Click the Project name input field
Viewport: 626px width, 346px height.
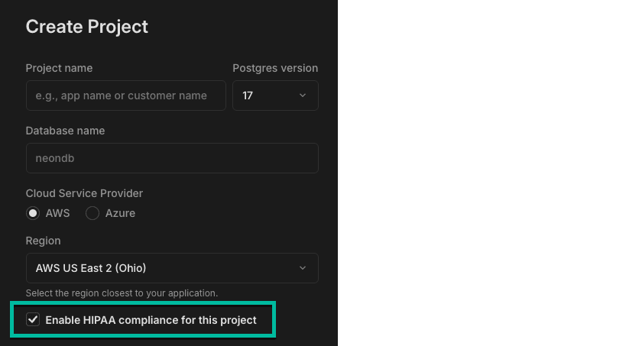(x=125, y=95)
